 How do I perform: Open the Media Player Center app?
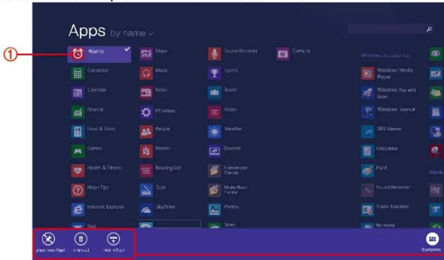228,190
